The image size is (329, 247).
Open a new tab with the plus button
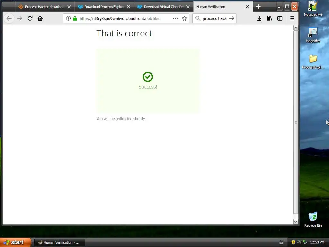[x=258, y=7]
